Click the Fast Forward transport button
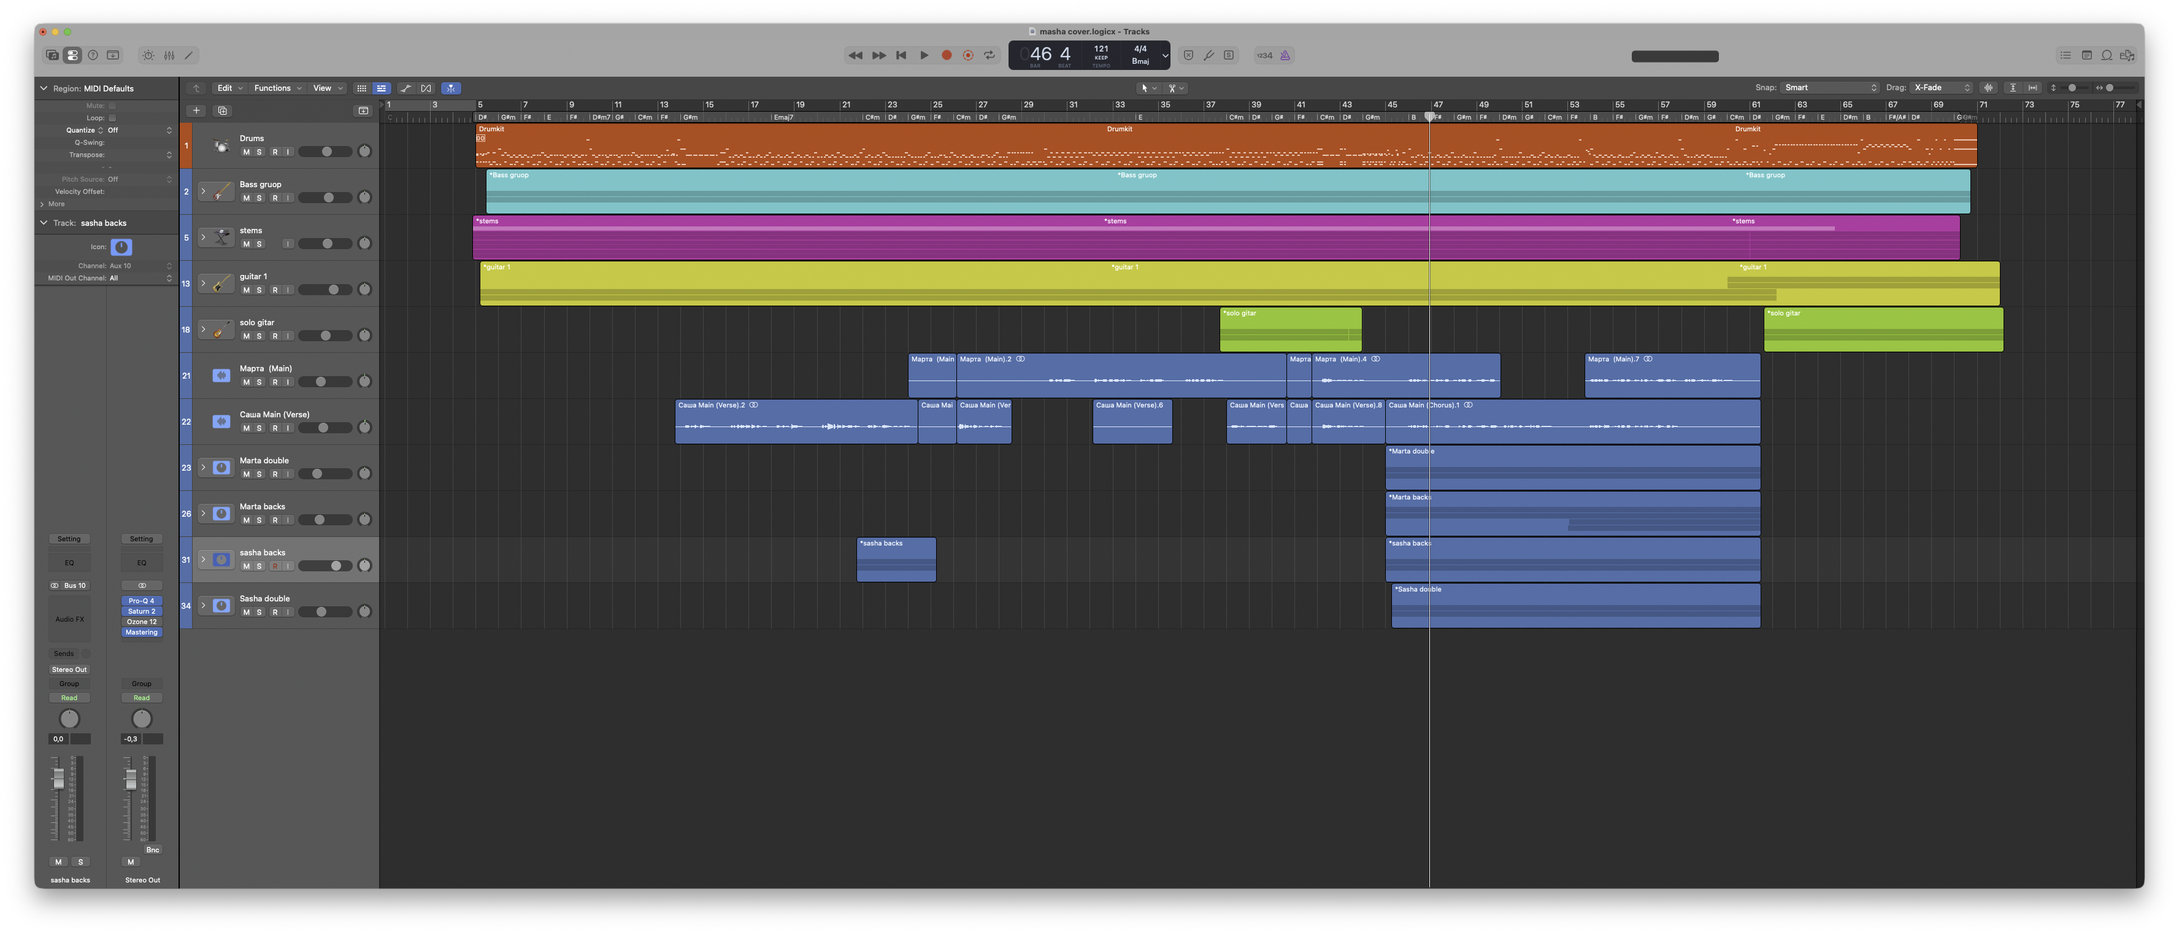2179x934 pixels. tap(879, 55)
